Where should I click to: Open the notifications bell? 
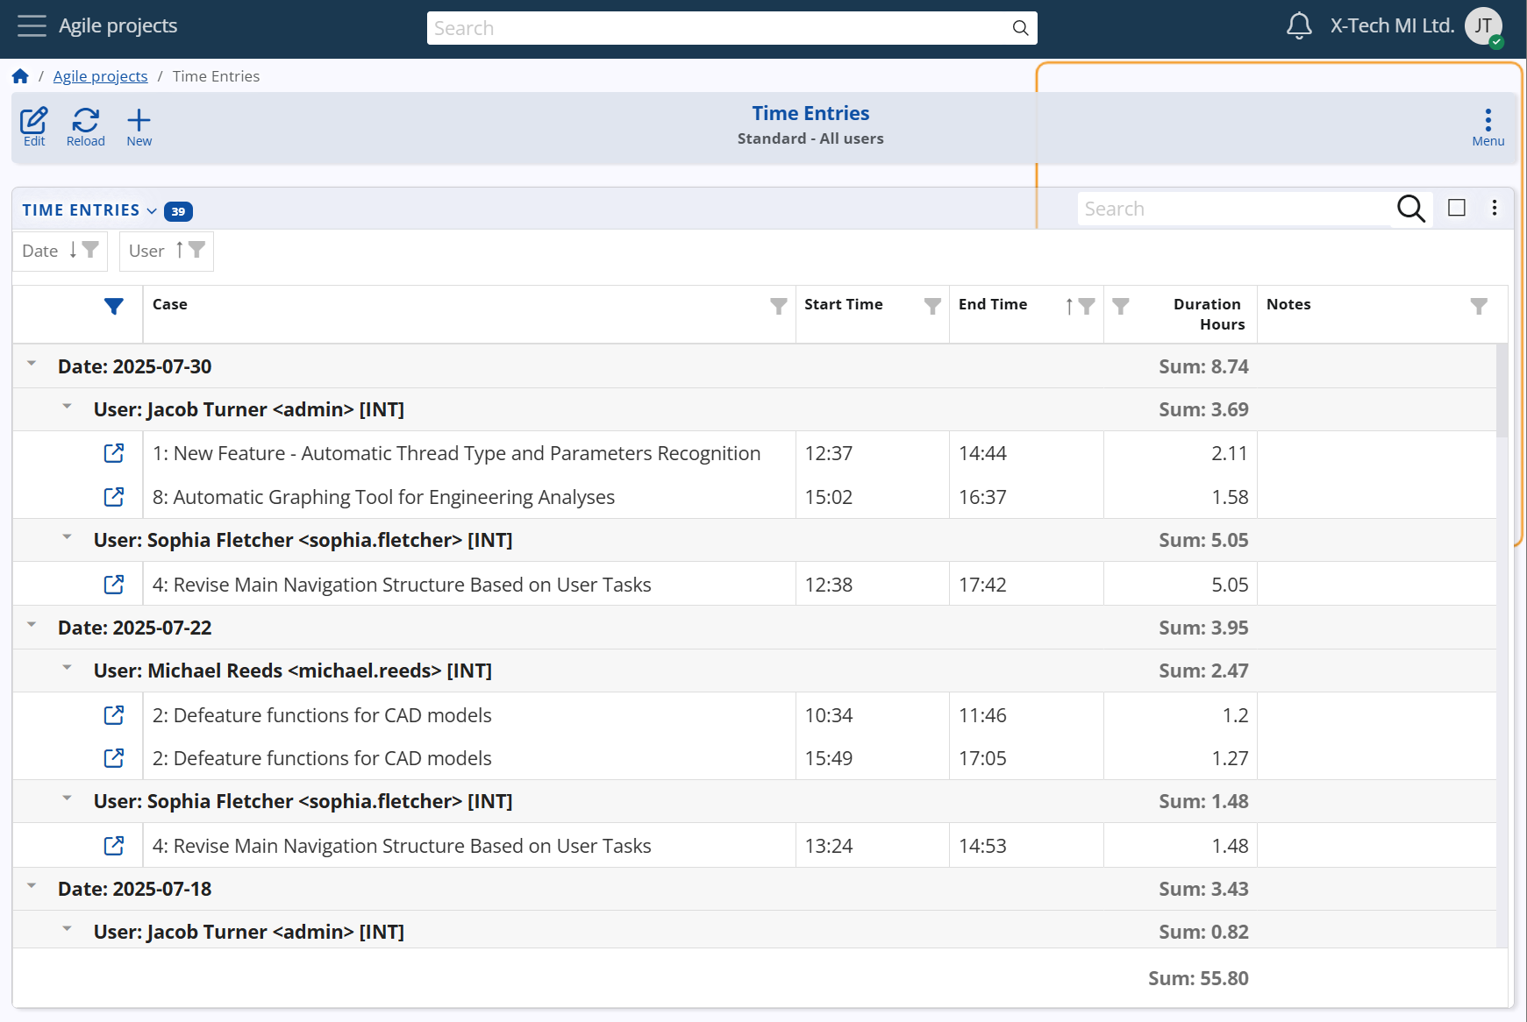1299,26
